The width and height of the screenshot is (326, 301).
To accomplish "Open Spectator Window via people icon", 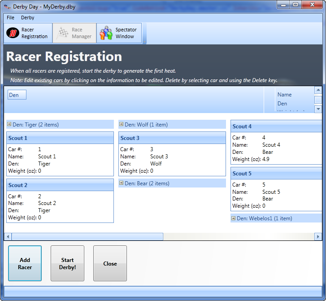I will tap(106, 33).
